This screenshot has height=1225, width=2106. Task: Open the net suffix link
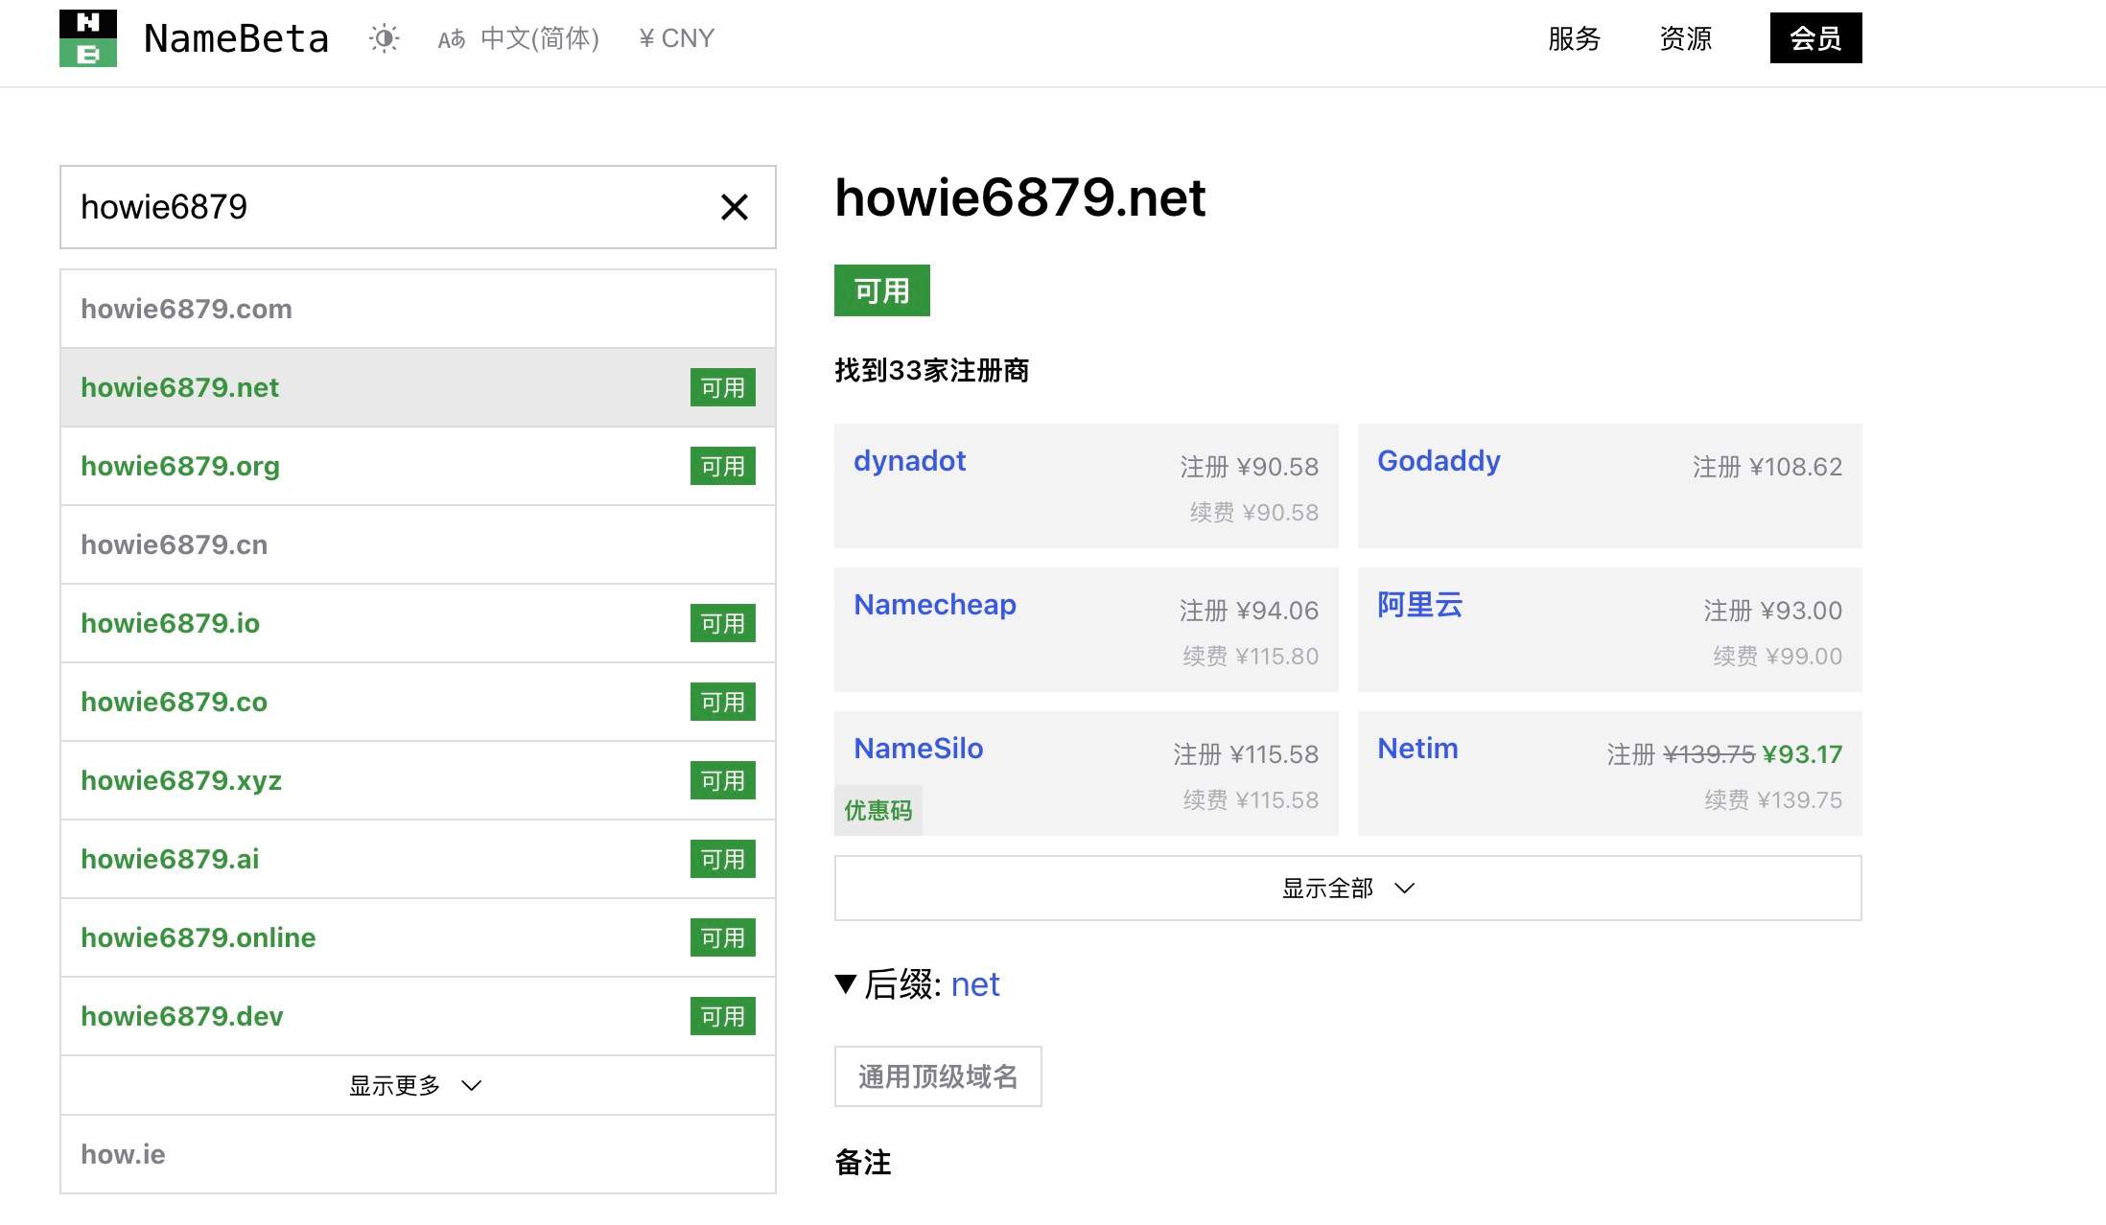(975, 984)
